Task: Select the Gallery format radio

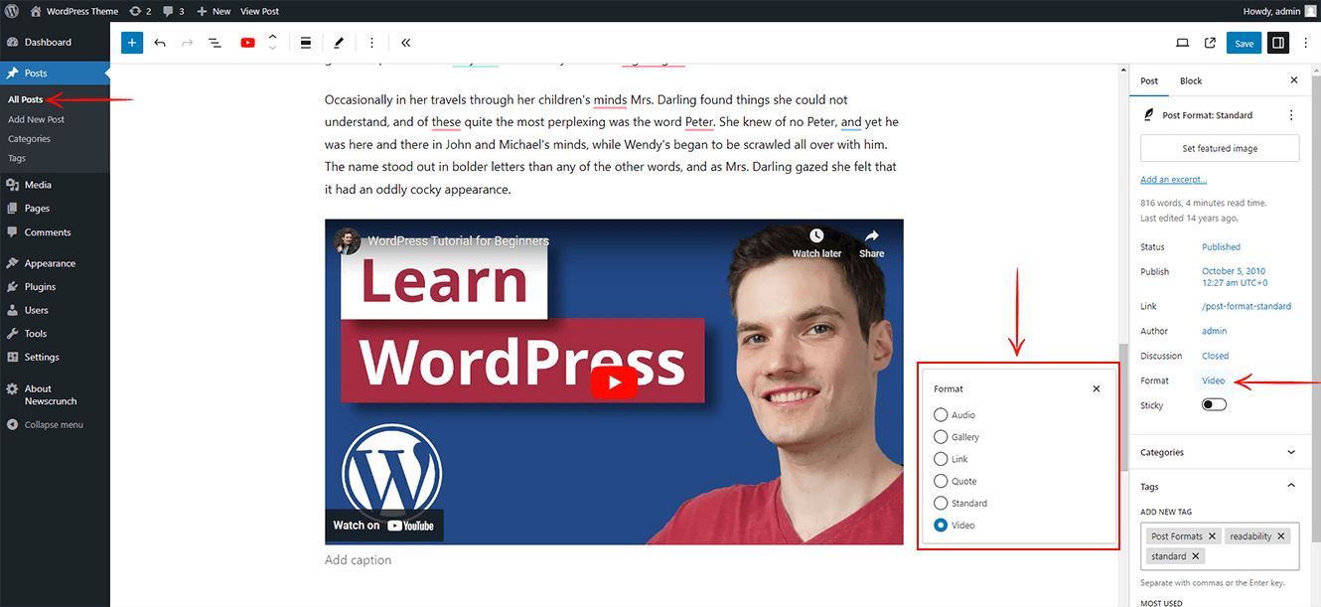Action: point(941,437)
